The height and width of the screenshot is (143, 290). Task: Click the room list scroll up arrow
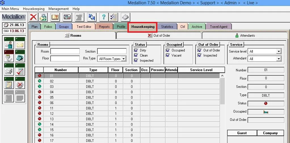tap(222, 76)
